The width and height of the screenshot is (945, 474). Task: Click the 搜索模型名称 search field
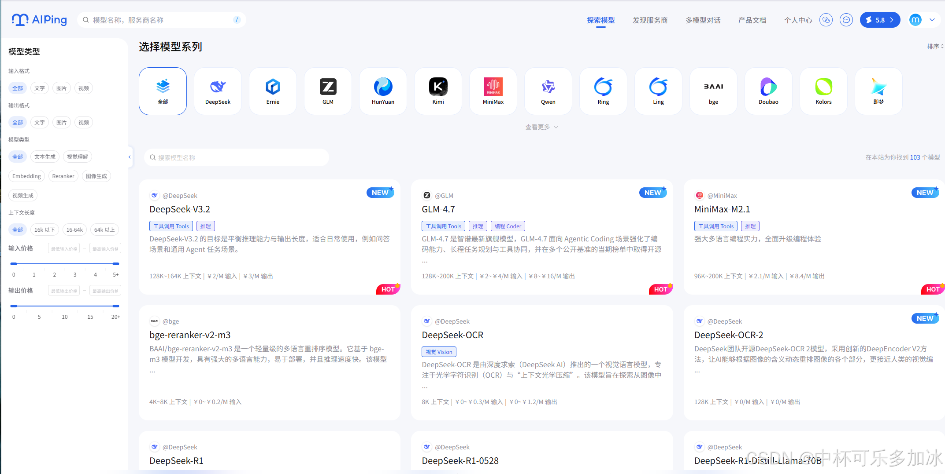tap(236, 157)
